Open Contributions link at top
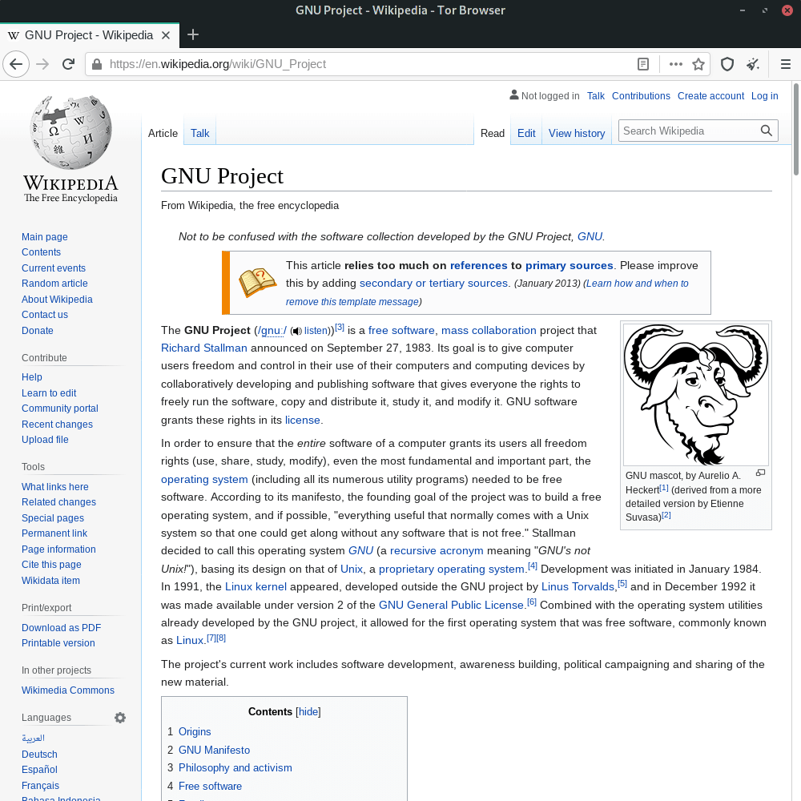The height and width of the screenshot is (801, 801). (x=641, y=96)
